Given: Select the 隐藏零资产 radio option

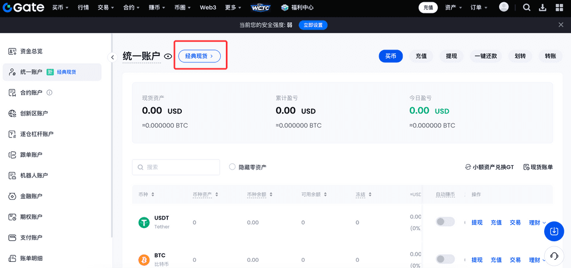Looking at the screenshot, I should (233, 167).
